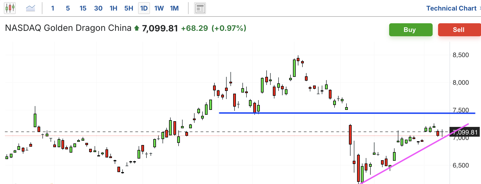Click the 8,000 price axis label
This screenshot has height=184, width=481.
point(461,83)
